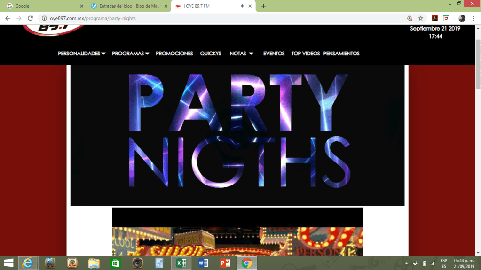
Task: Expand the PERSONALIDADES dropdown menu
Action: [x=81, y=54]
